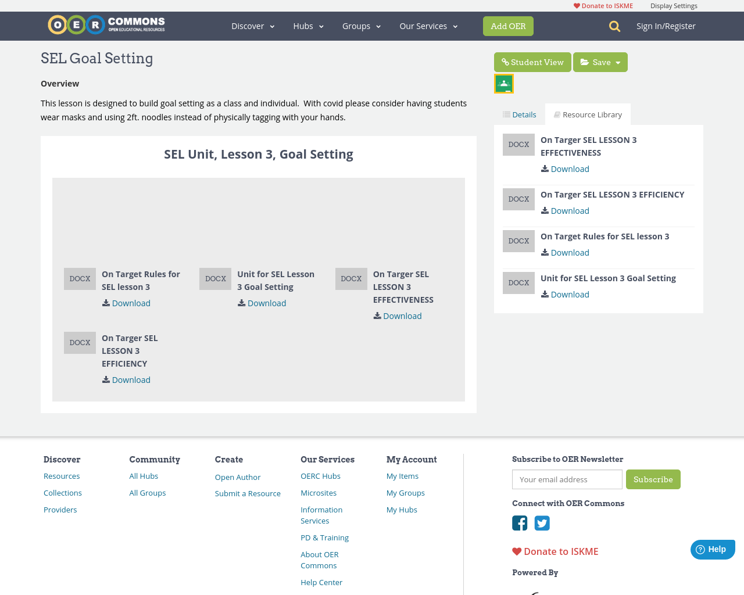The image size is (744, 595).
Task: Click download icon for SEL LESSON 3 EFFECTIVENESS
Action: click(544, 169)
